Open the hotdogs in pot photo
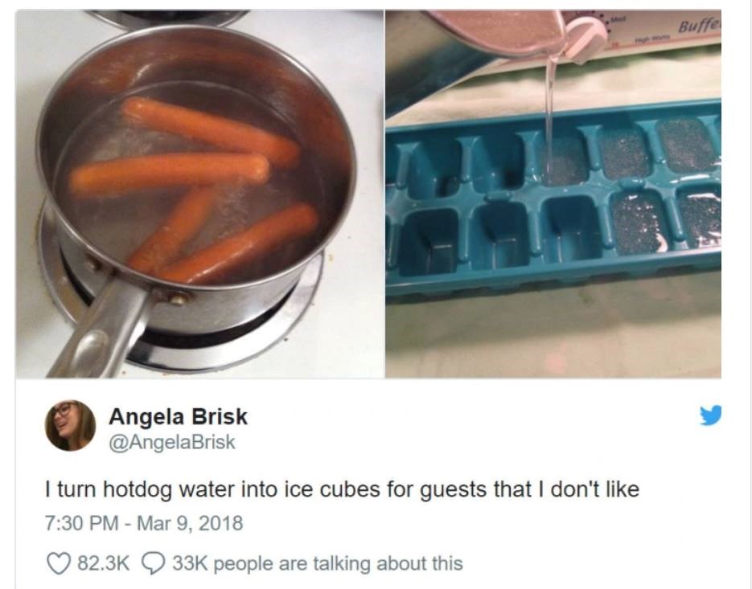Screen dimensions: 752x589 coord(200,194)
